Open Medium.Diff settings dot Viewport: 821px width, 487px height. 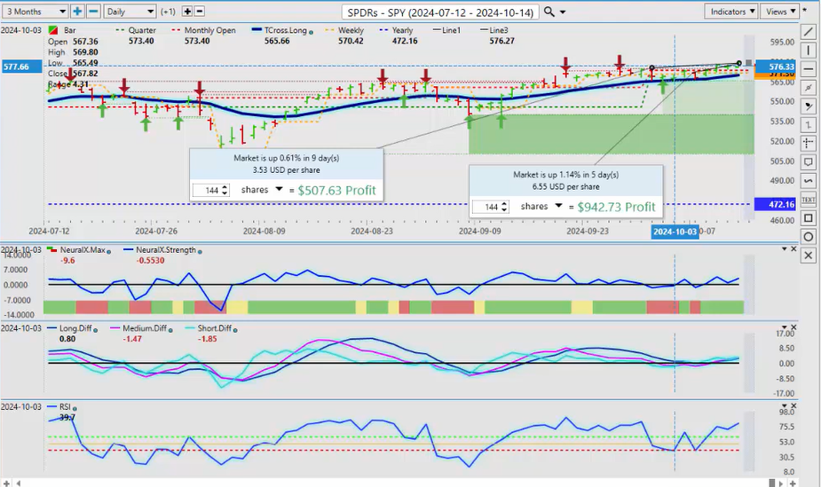point(170,330)
